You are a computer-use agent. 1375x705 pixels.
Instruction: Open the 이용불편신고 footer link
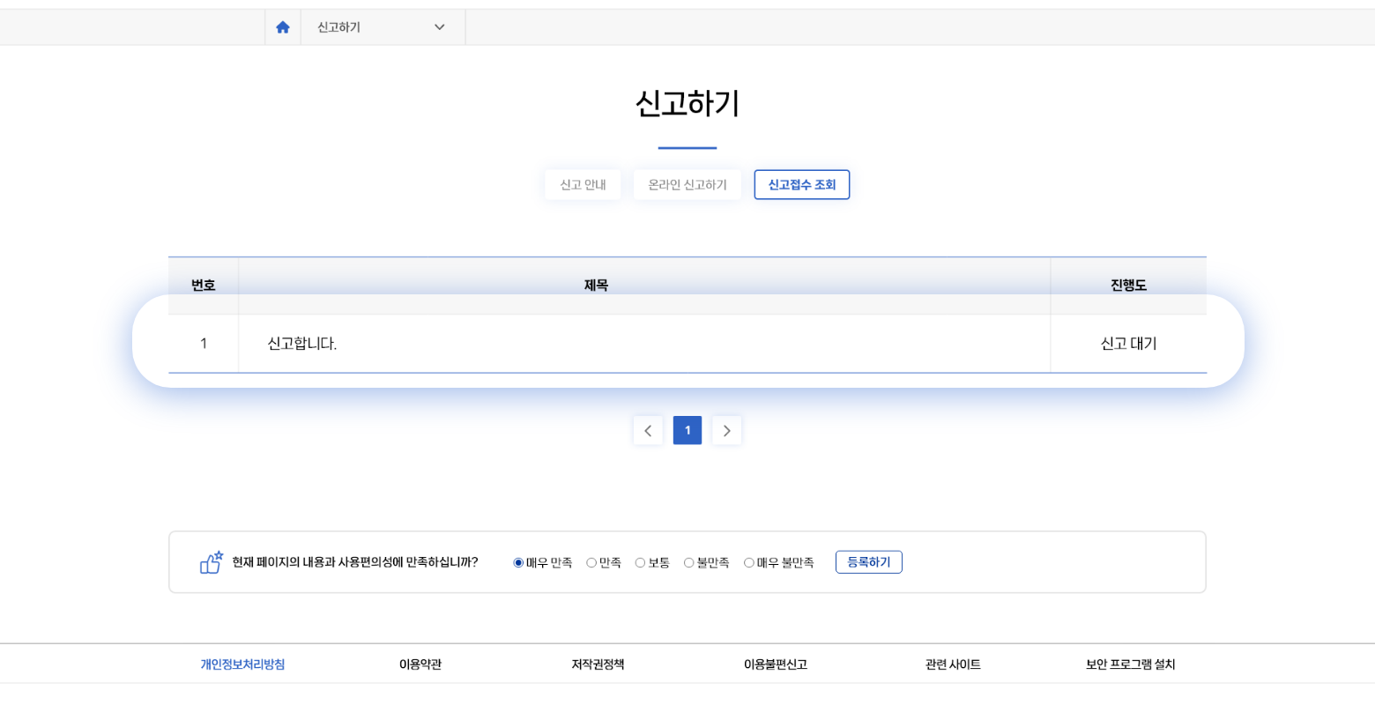coord(776,664)
